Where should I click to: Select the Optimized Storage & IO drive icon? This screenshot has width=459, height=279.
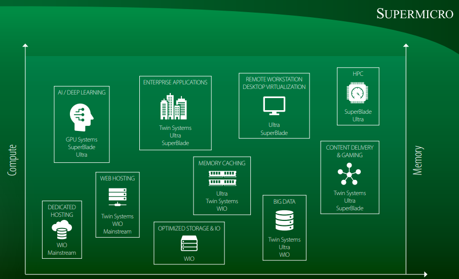tap(189, 244)
